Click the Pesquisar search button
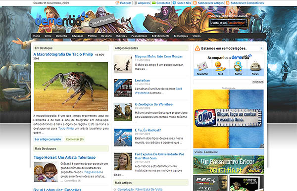 tap(258, 82)
